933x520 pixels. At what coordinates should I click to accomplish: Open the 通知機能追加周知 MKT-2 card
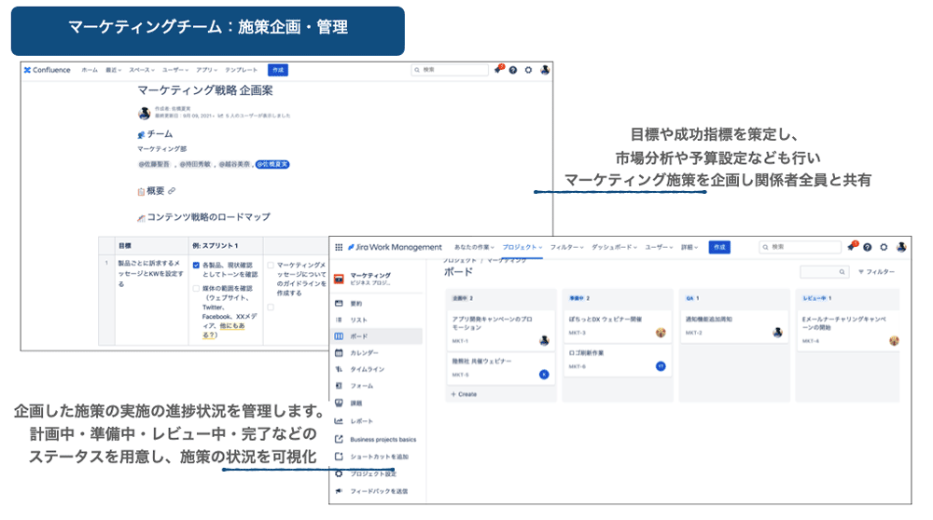(x=733, y=326)
